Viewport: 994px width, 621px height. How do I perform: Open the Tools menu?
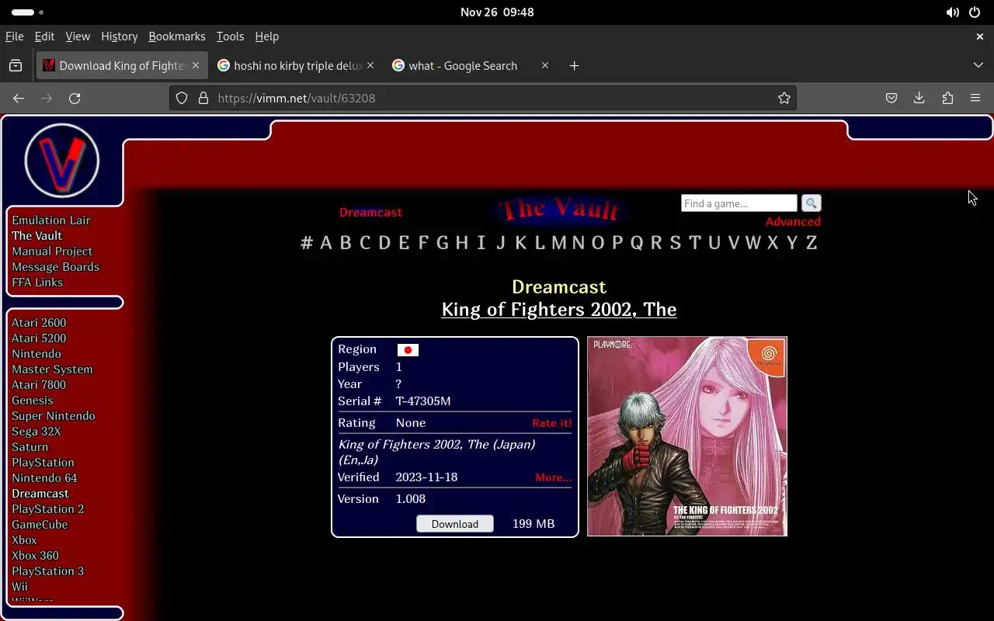230,36
